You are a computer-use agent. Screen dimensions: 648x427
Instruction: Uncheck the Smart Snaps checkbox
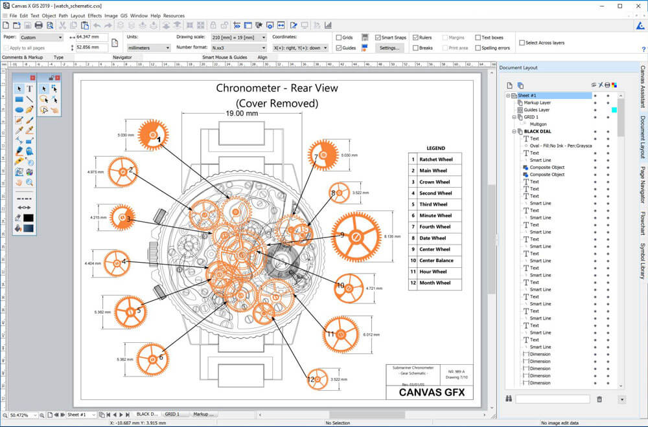[x=378, y=38]
